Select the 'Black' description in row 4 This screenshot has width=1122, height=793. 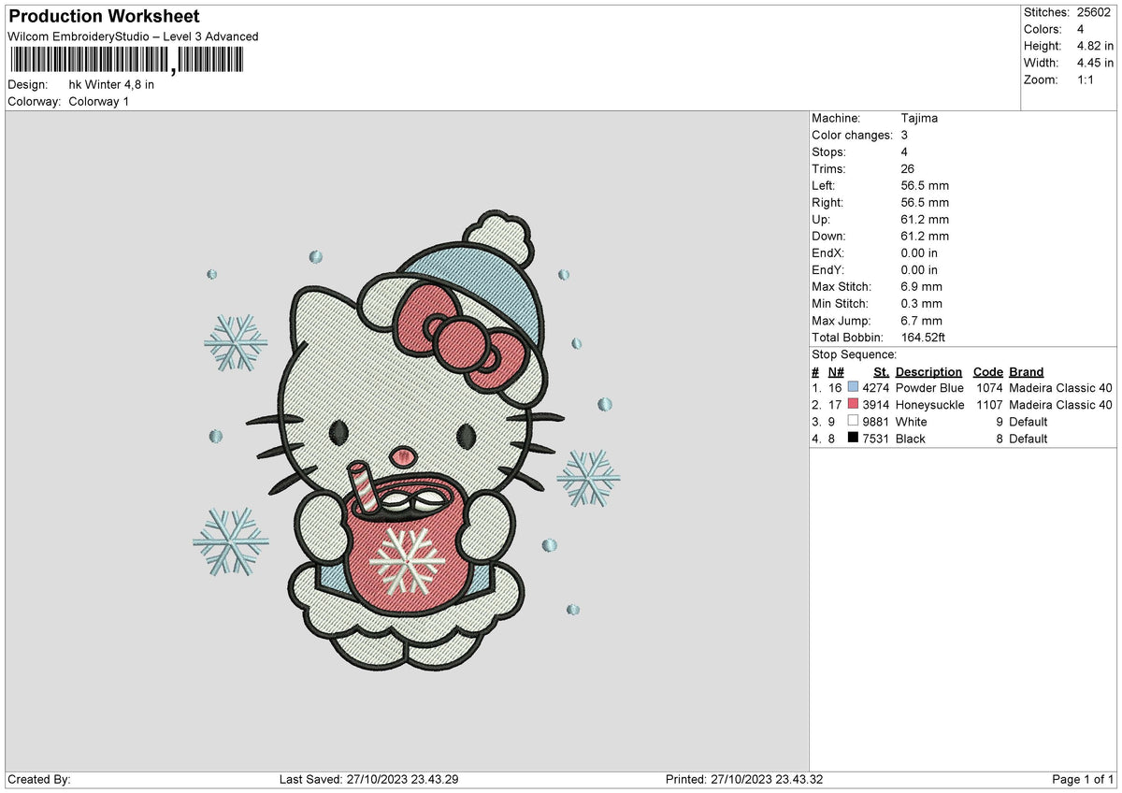[912, 439]
